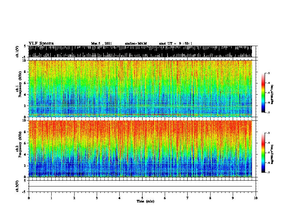
Task: Click time axis tick label "6"
Action: [x=165, y=198]
